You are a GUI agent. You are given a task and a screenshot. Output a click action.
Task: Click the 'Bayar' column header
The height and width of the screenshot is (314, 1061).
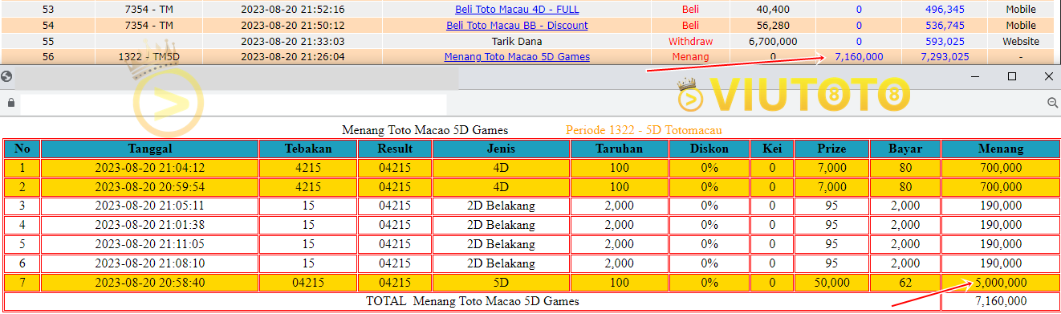click(905, 149)
